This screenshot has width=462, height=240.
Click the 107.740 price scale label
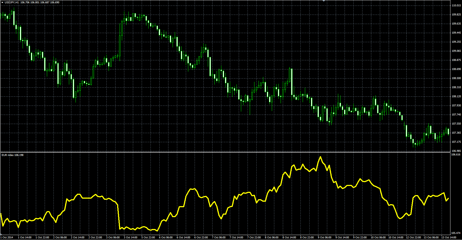(456, 115)
